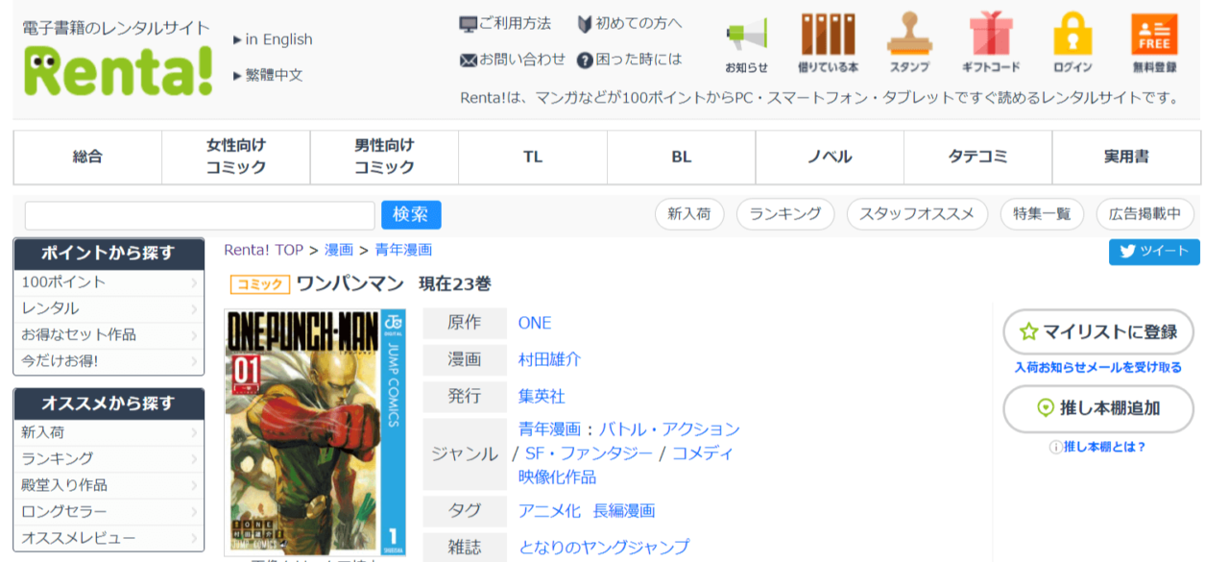Open the One Punch Man cover thumbnail
Image resolution: width=1229 pixels, height=562 pixels.
tap(315, 432)
